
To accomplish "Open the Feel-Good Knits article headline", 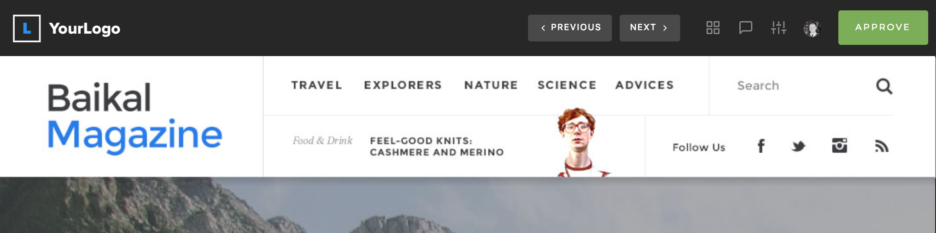I will (437, 147).
